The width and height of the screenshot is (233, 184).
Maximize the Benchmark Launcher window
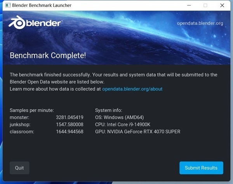205,5
